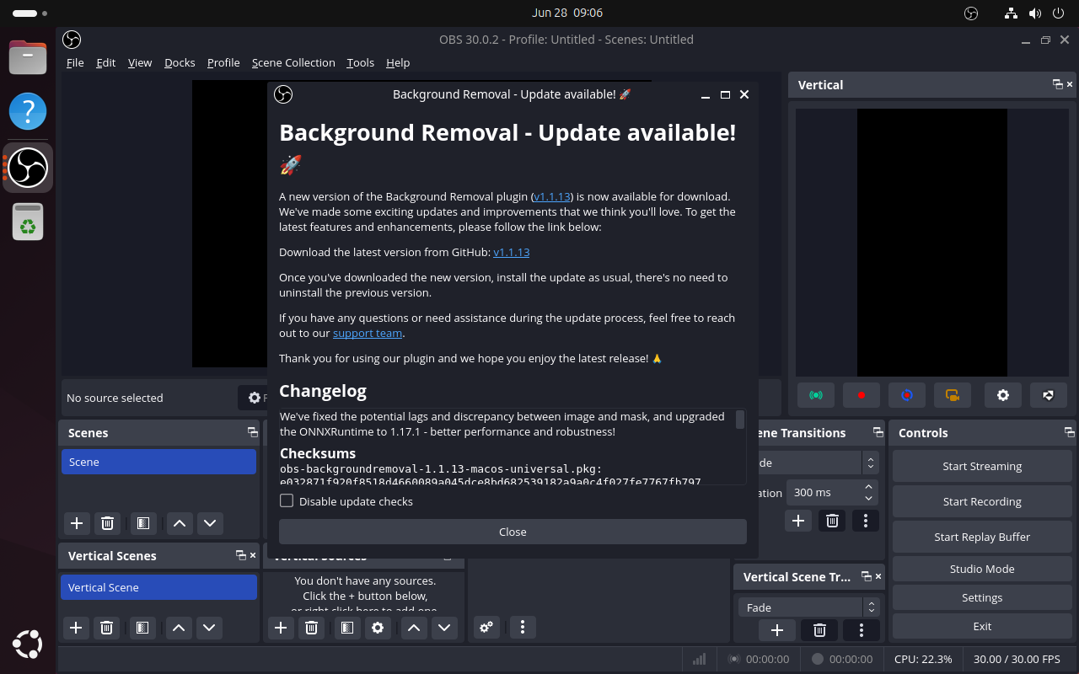Screen dimensions: 1079x674
Task: Open filters icon in Vertical Scenes dock
Action: coord(142,628)
